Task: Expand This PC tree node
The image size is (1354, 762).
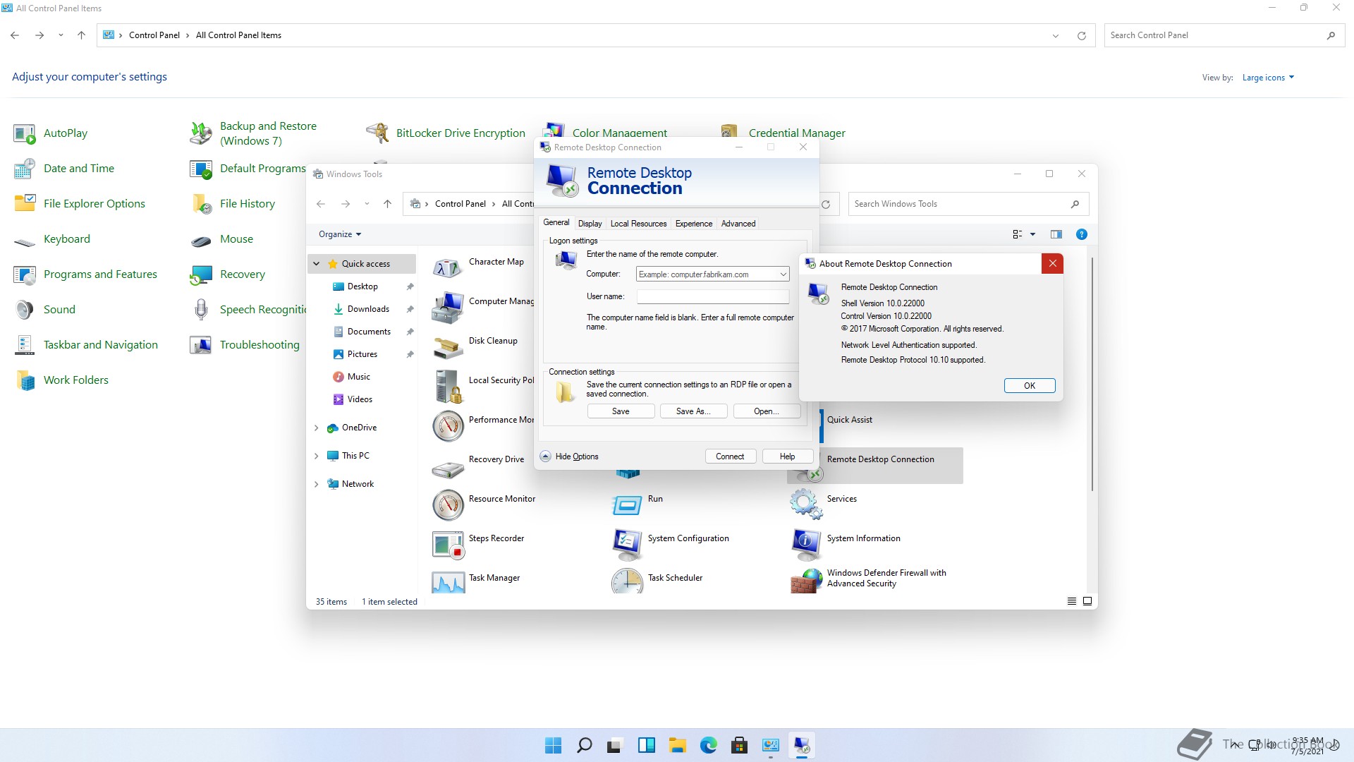Action: (317, 456)
